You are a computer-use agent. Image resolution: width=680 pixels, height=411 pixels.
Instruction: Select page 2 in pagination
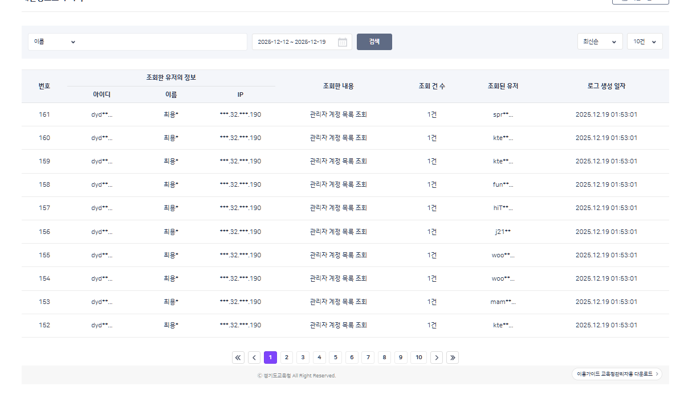point(287,357)
